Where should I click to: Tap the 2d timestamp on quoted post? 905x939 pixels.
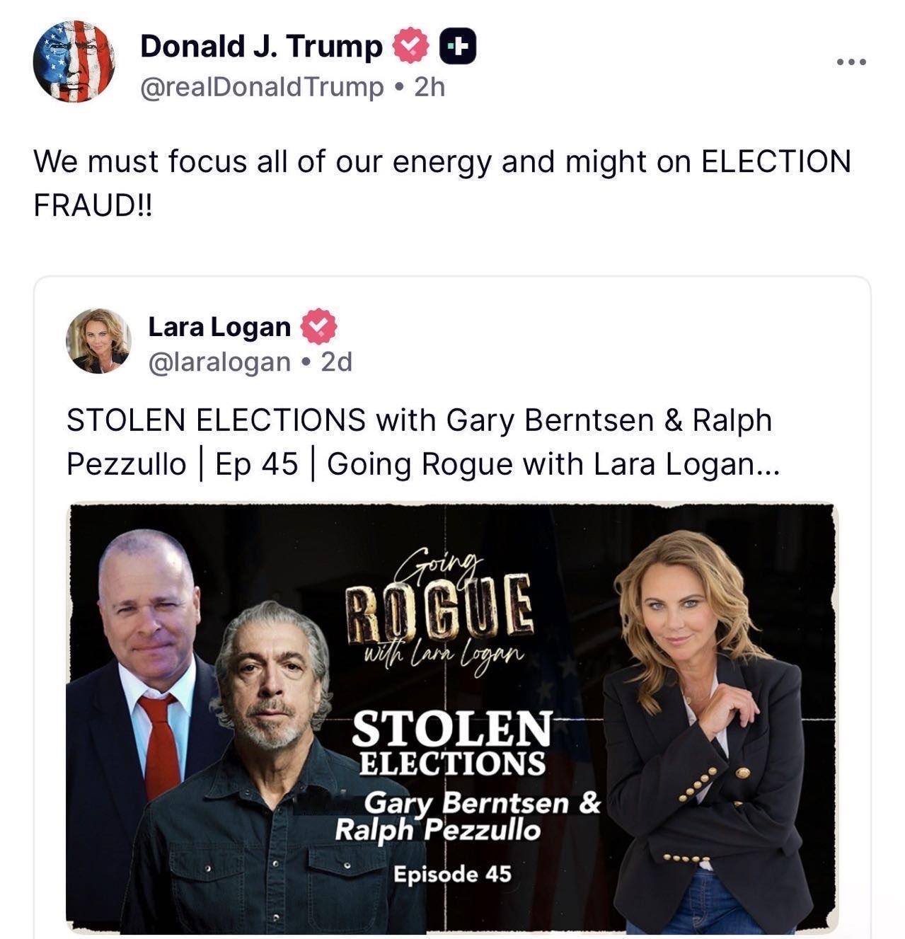coord(337,362)
